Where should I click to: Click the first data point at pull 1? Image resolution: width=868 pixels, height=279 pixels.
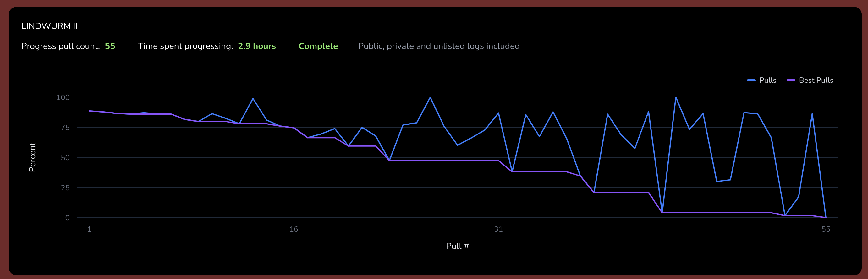click(x=89, y=111)
